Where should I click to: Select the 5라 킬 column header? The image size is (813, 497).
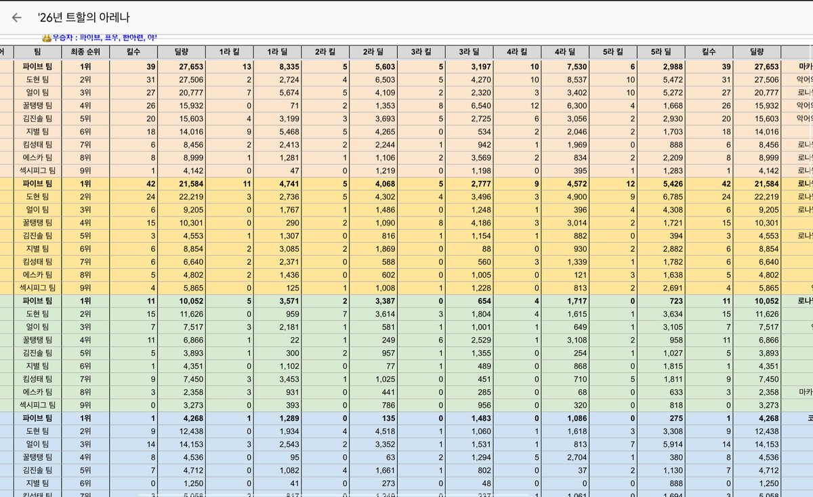[613, 51]
